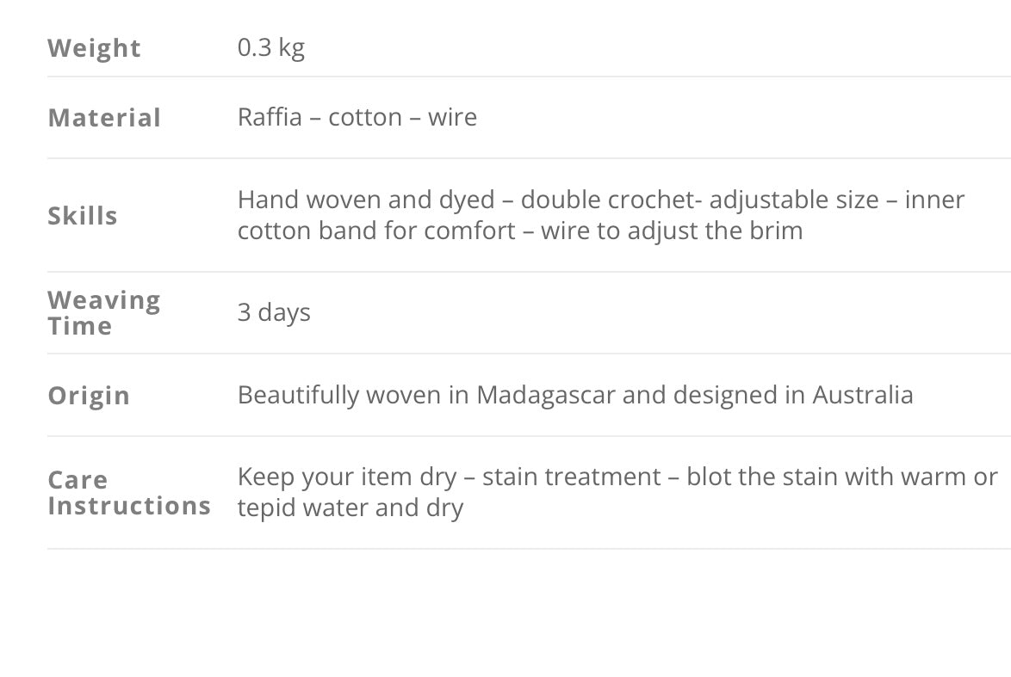Screen dimensions: 1011x677
Task: Click the word Raffia in Material row
Action: coord(270,117)
